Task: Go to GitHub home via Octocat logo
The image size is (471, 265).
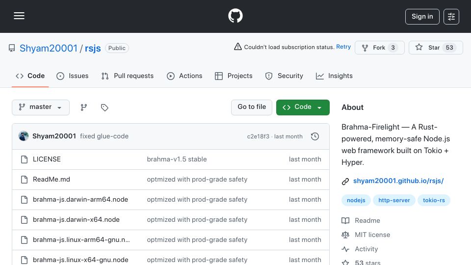Action: pos(235,16)
